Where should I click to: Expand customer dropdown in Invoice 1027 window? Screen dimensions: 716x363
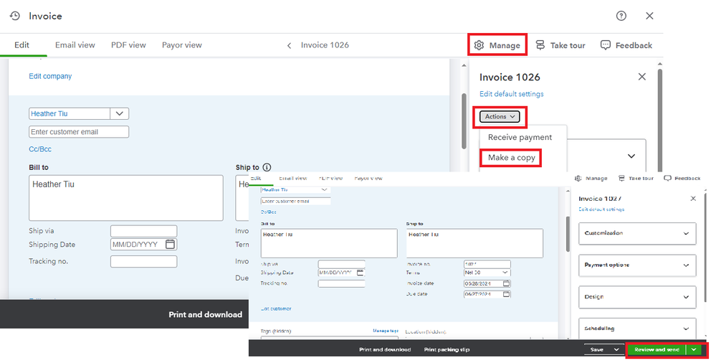pos(324,189)
